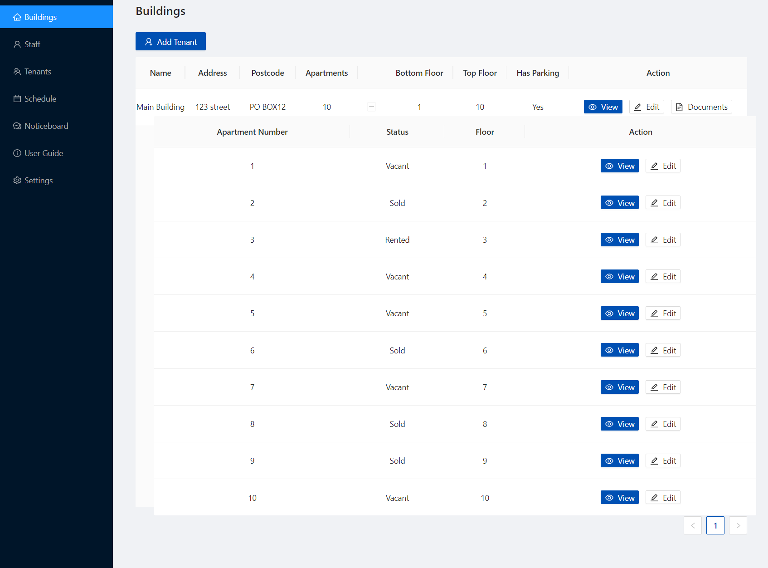Click the Apartments column header

[326, 73]
